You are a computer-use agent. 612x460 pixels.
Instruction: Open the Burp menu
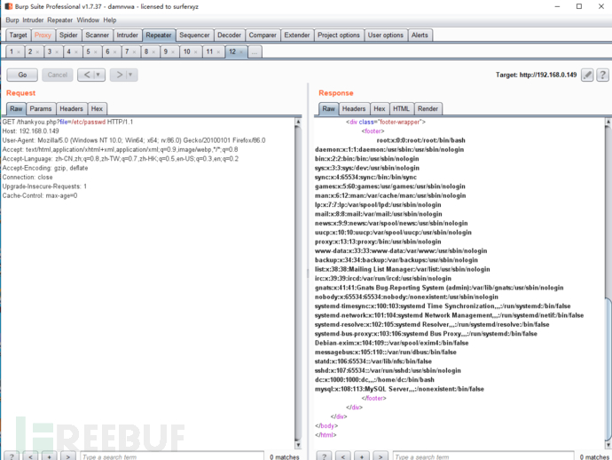[12, 20]
